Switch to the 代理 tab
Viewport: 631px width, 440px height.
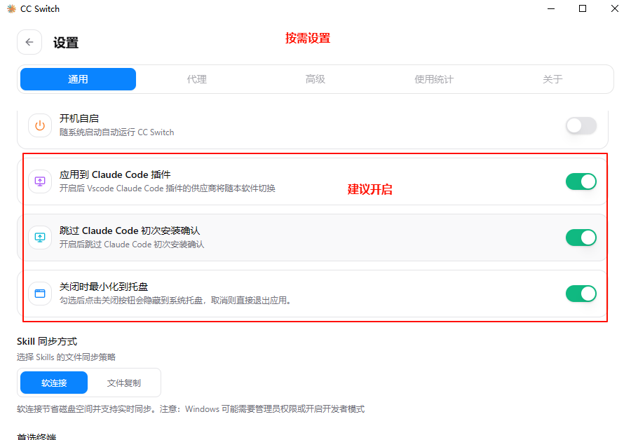point(197,79)
